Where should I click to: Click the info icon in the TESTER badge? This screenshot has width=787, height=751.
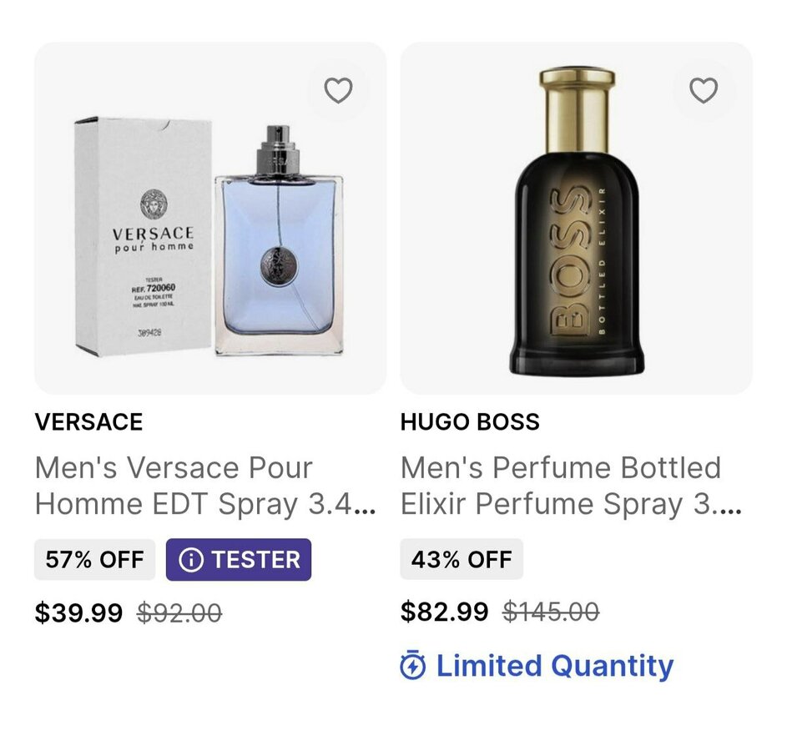[191, 560]
